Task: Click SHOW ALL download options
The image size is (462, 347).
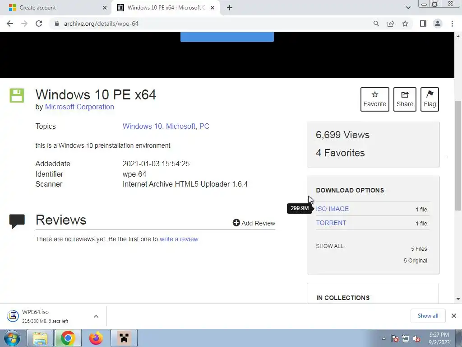Action: click(329, 246)
